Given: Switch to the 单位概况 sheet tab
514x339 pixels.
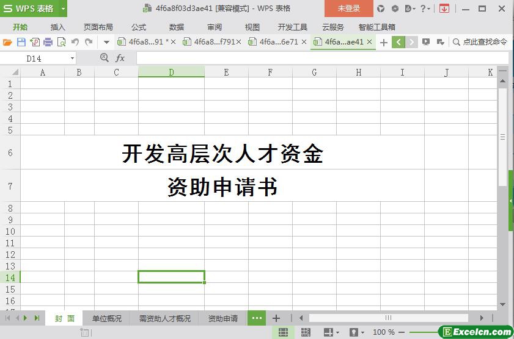Looking at the screenshot, I should click(106, 318).
